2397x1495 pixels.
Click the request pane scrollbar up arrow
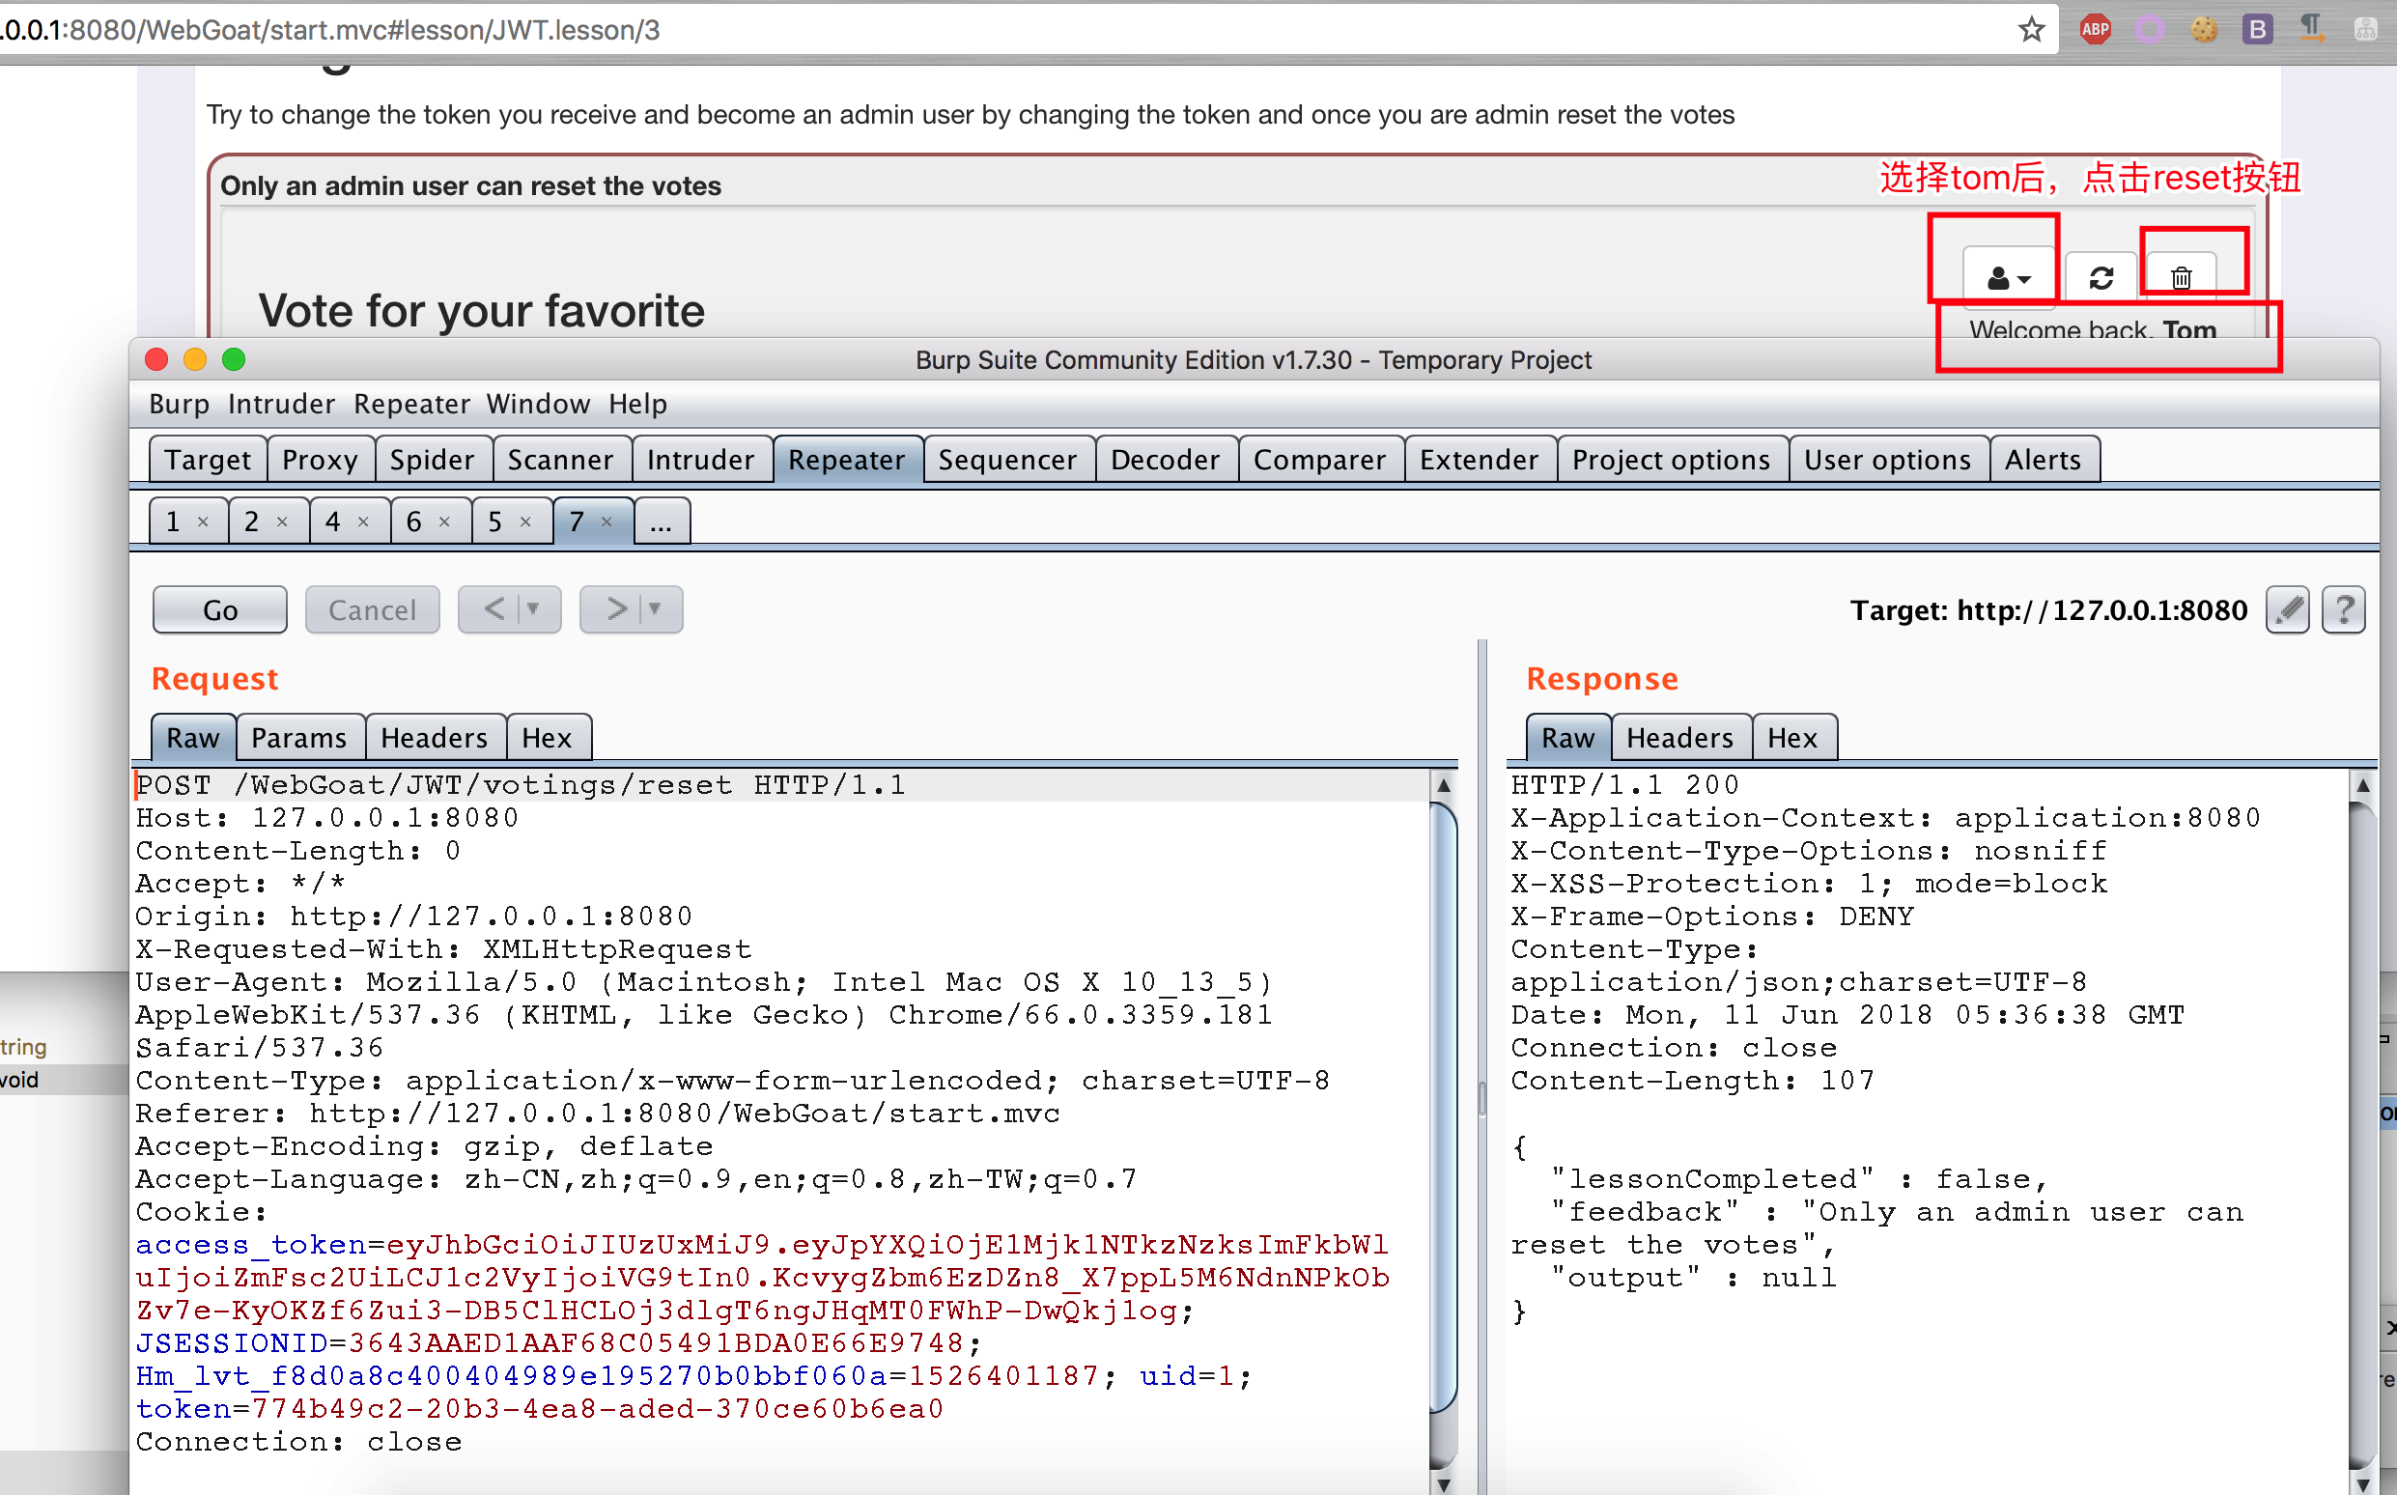coord(1443,785)
